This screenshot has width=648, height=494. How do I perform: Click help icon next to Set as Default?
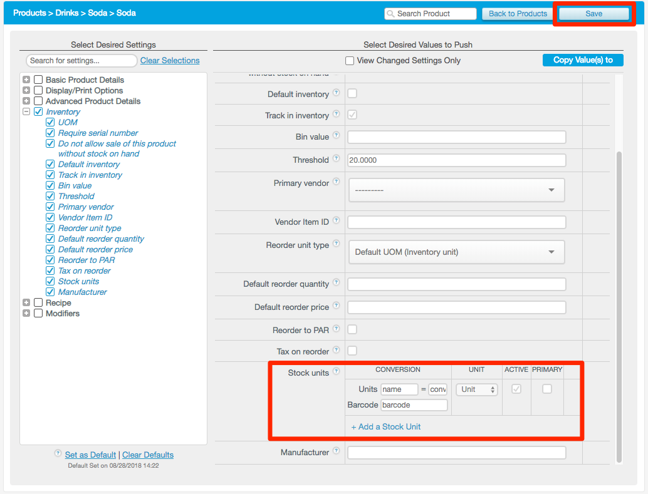[58, 454]
